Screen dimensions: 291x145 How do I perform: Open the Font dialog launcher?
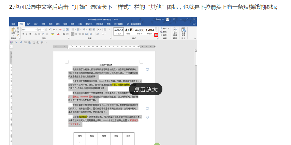69,38
